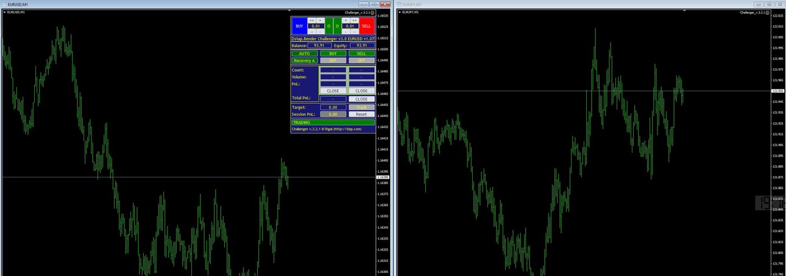Click the Target value field showing 0.00

333,107
